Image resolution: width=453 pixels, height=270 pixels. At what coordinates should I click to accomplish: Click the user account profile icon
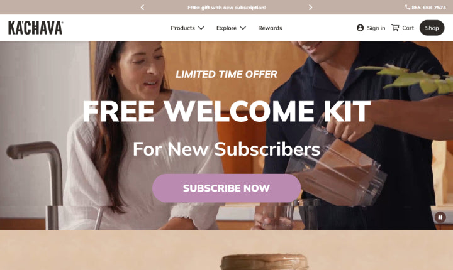click(x=360, y=28)
